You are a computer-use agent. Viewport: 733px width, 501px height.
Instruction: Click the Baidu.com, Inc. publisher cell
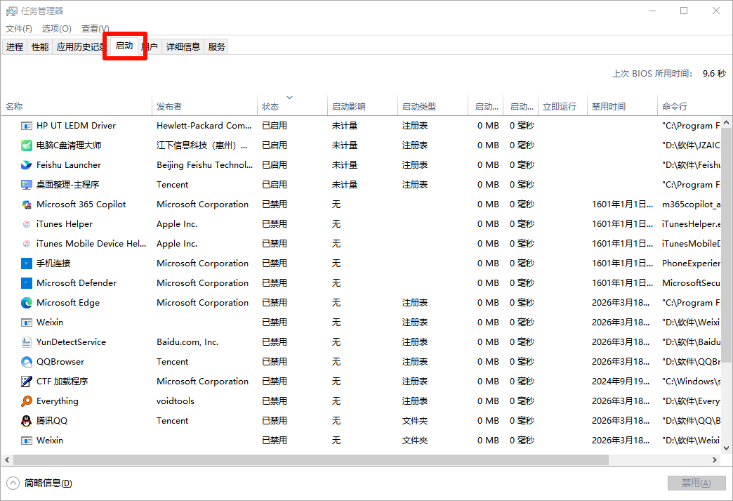pyautogui.click(x=187, y=342)
